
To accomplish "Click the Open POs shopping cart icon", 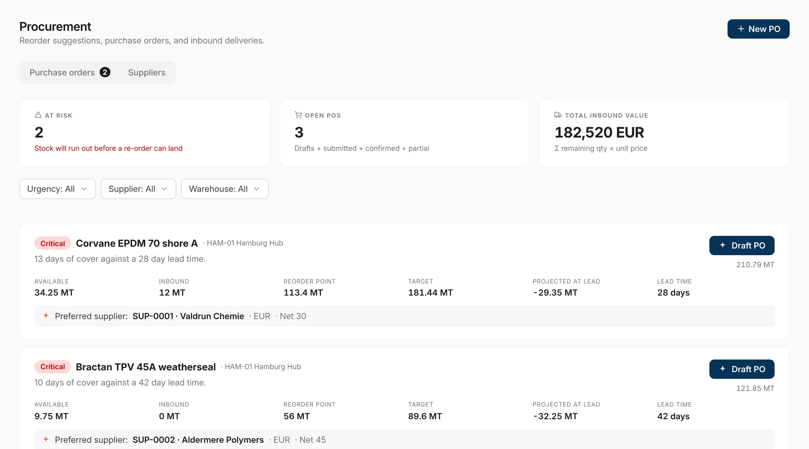I will coord(298,115).
